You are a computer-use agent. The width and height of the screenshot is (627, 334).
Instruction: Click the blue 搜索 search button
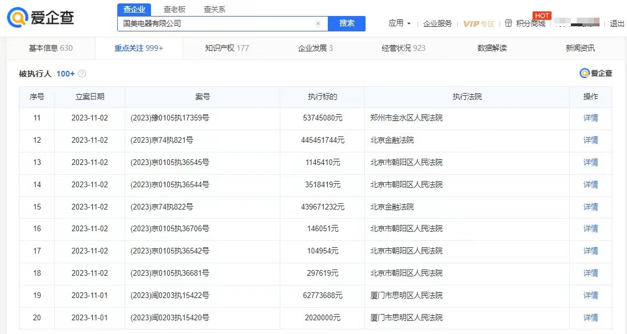347,23
